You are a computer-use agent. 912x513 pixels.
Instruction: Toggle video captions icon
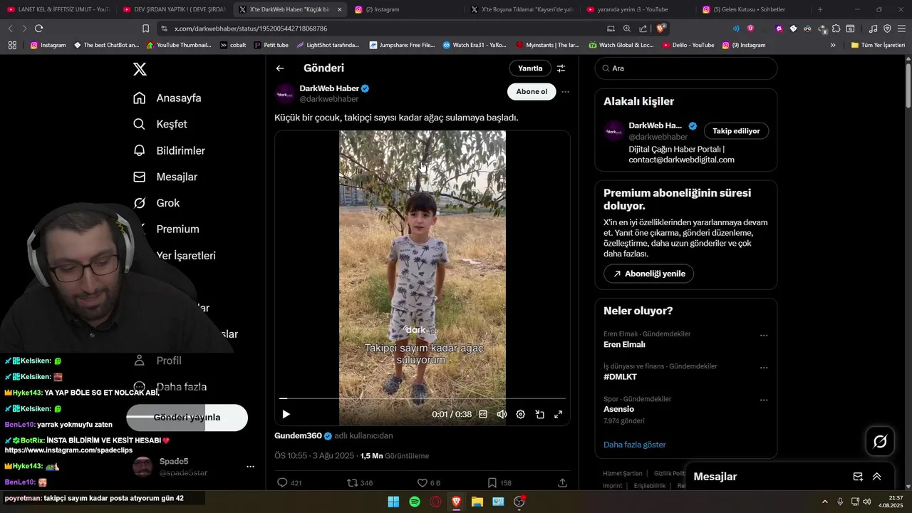tap(483, 414)
